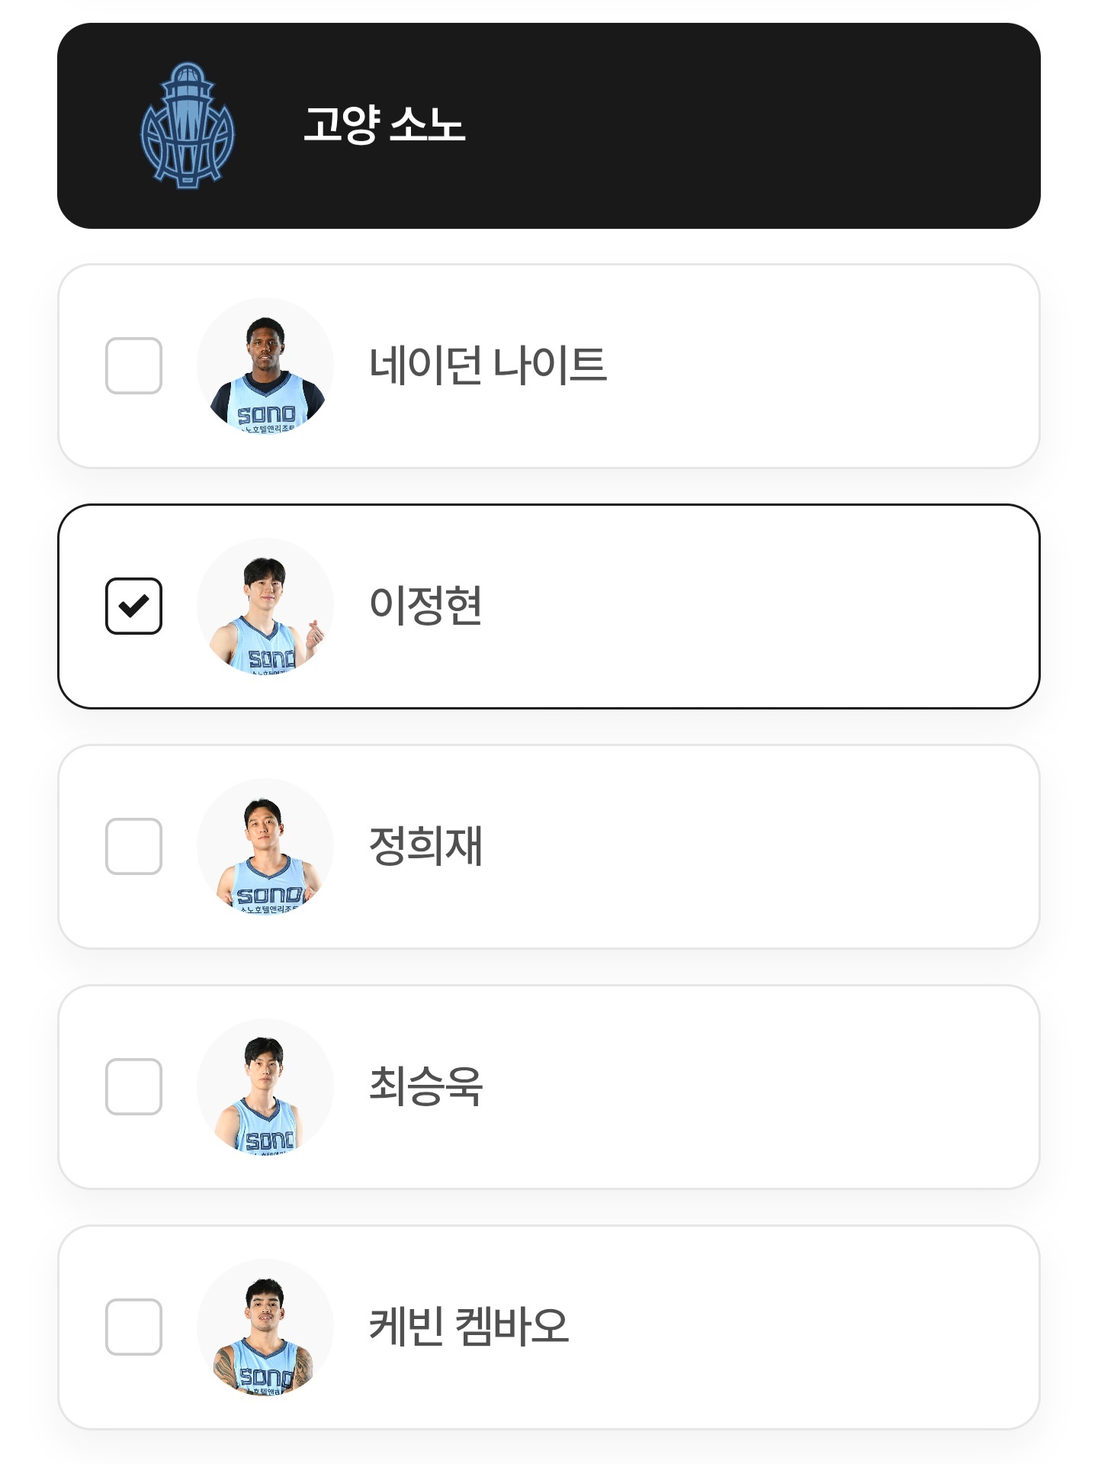
Task: Tap empty space in 최승욱 card
Action: (762, 1087)
